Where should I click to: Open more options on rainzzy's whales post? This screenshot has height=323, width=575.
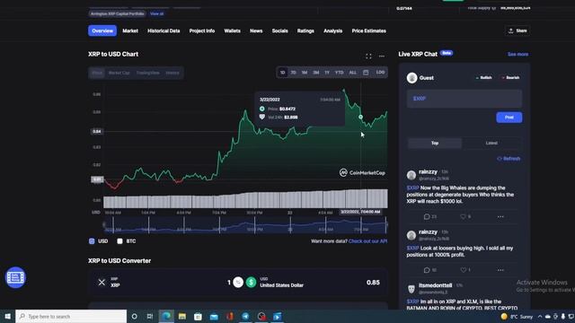click(500, 216)
